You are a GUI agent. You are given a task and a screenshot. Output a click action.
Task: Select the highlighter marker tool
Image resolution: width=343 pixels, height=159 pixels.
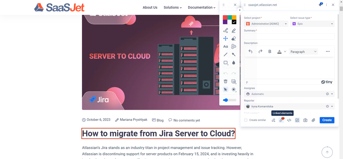pos(233,31)
